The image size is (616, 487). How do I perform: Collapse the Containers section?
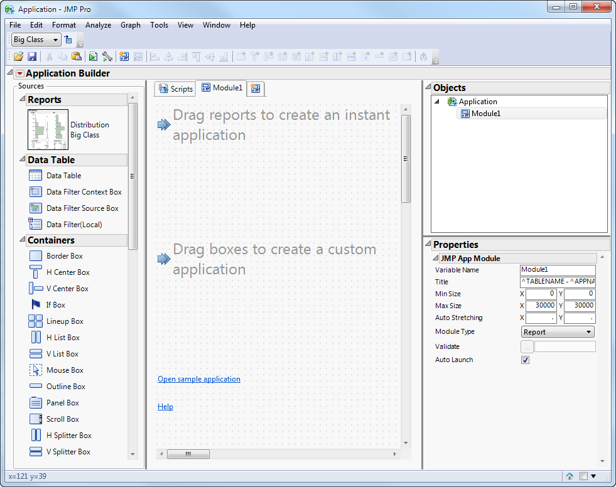(22, 240)
